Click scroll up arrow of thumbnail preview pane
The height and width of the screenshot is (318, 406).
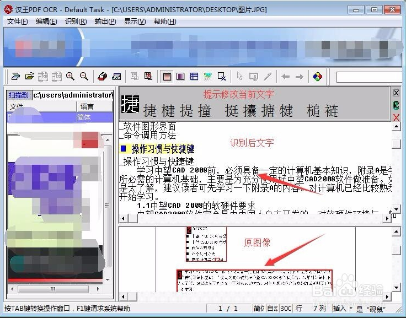108,140
